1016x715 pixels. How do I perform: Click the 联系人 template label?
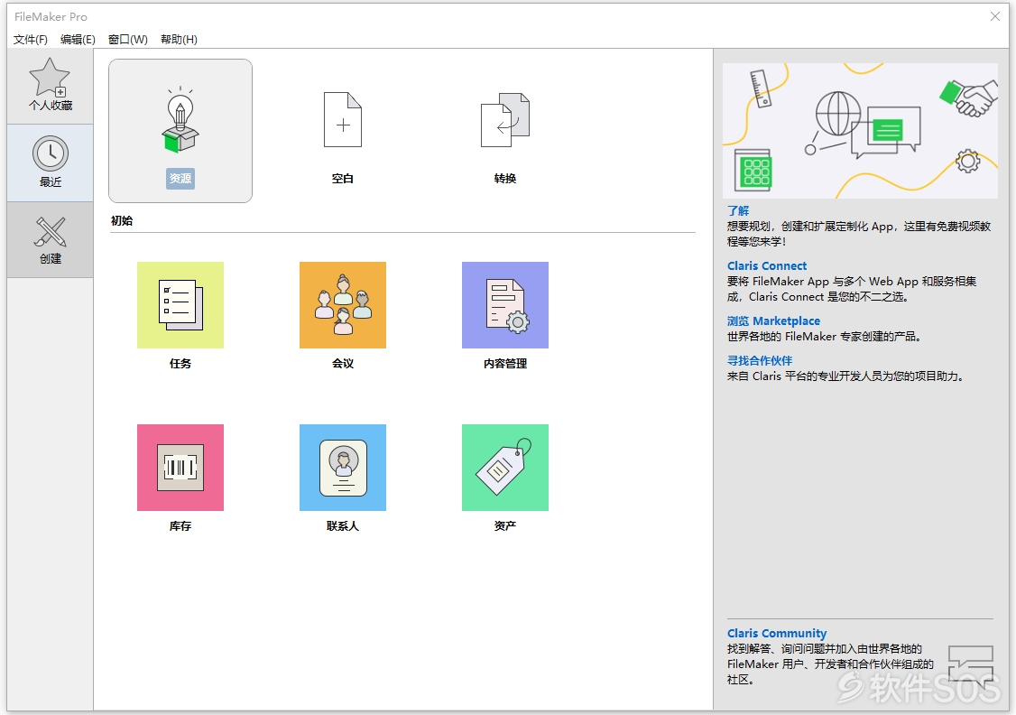(343, 526)
